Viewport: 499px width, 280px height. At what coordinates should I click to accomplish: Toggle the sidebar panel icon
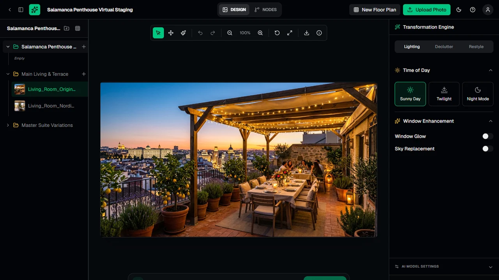(x=21, y=10)
